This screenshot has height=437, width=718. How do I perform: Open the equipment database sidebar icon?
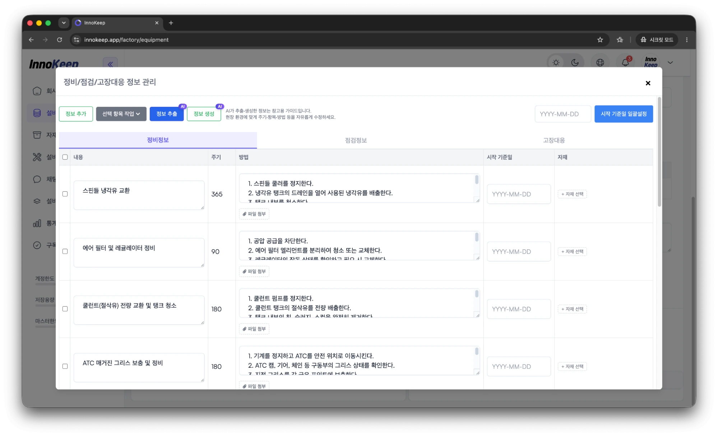(37, 113)
